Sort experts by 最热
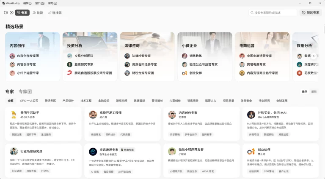 tap(305, 91)
